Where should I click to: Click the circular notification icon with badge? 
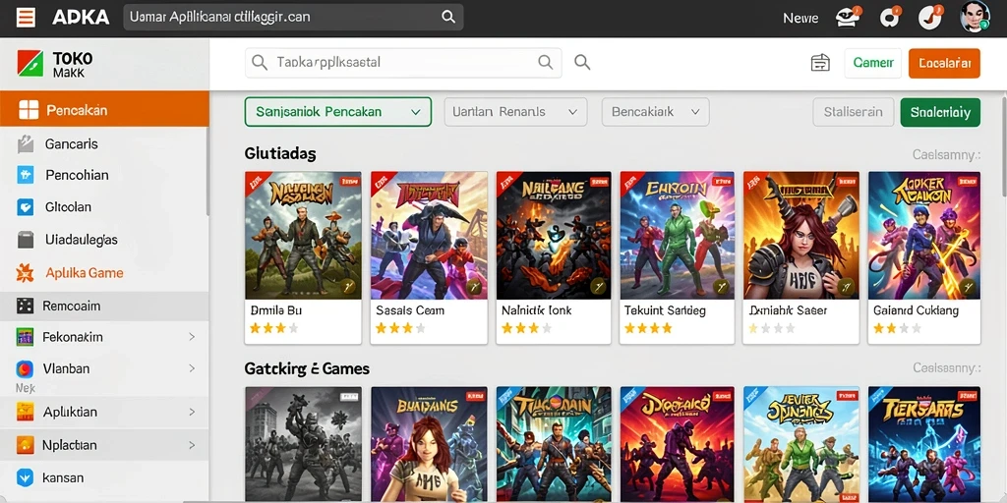889,18
